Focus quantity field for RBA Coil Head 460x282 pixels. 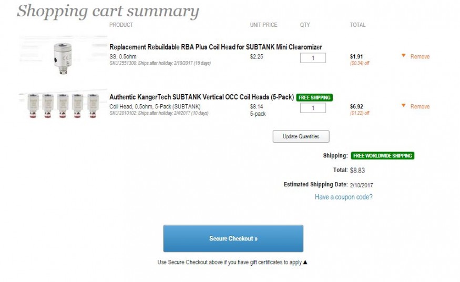point(313,58)
